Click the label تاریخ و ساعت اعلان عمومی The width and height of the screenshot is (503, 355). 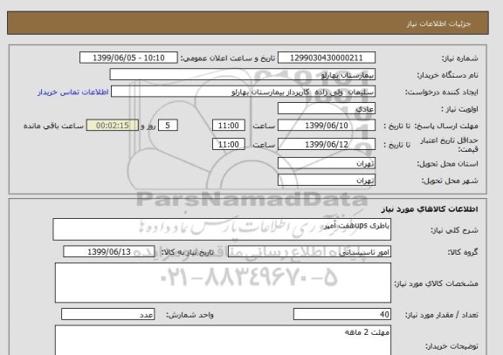pyautogui.click(x=228, y=58)
